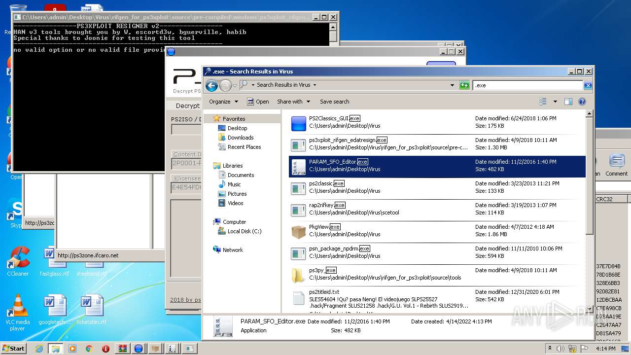Click inside the .exe search field
Viewport: 631px width, 355px height.
click(x=527, y=85)
